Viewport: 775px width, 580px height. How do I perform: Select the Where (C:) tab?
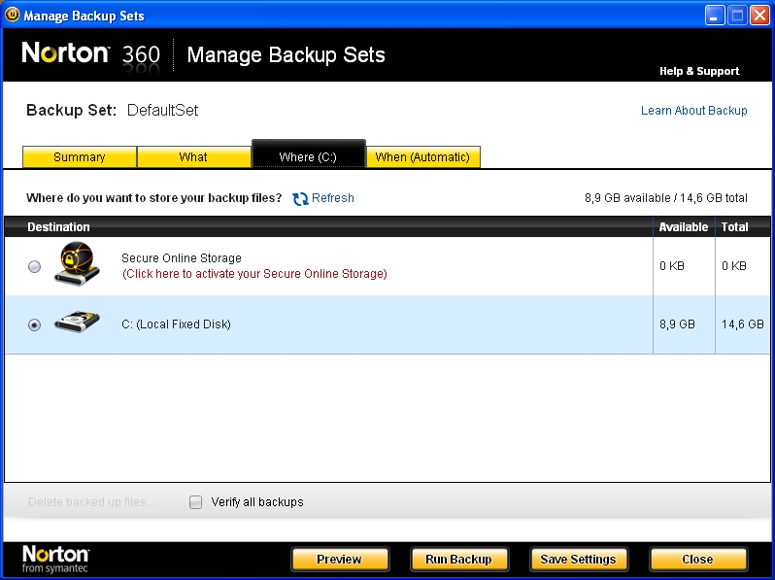pyautogui.click(x=309, y=154)
